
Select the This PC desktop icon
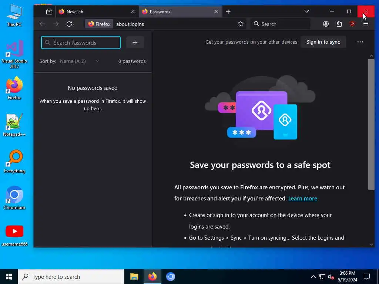pos(14,15)
